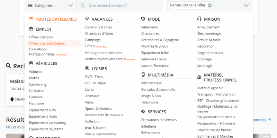Open Consoles & Jeux vidéo category
The height and width of the screenshot is (138, 277).
point(158,89)
